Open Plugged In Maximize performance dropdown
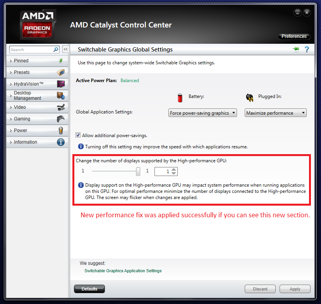 [276, 113]
